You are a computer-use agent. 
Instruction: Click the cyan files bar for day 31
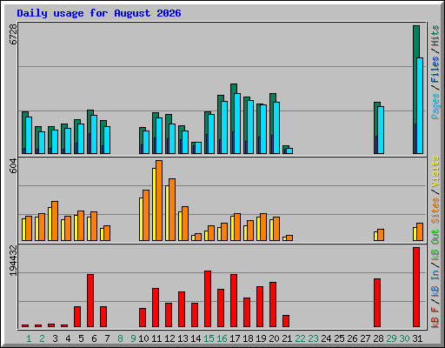(420, 105)
